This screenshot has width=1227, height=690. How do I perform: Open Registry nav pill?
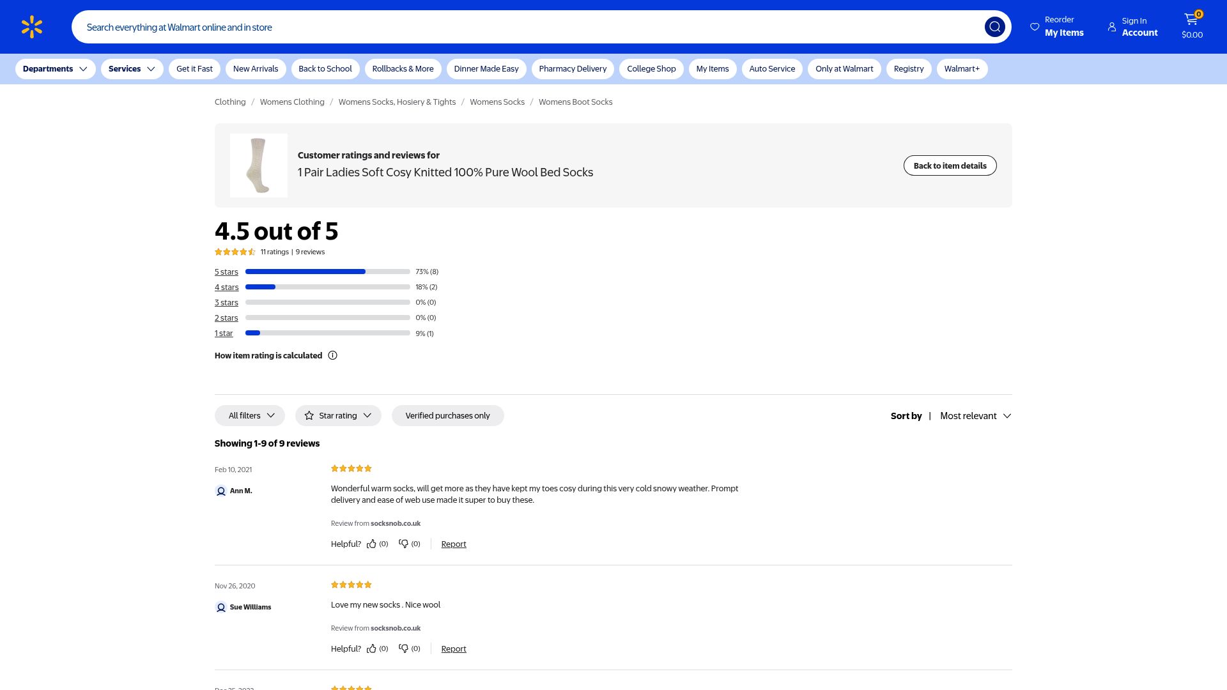coord(909,69)
